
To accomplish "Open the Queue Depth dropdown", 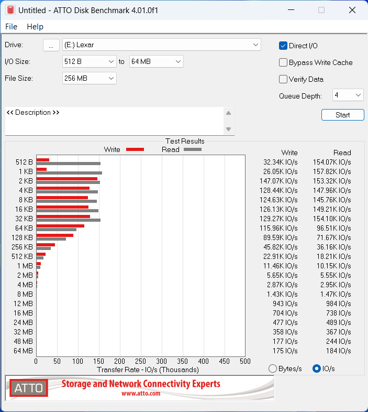I will (348, 95).
